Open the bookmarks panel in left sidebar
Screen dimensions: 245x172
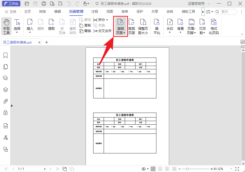tap(5, 55)
